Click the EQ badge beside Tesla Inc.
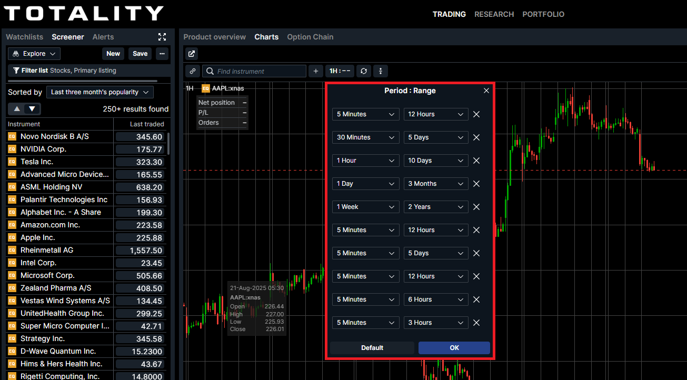This screenshot has height=380, width=687. 12,162
